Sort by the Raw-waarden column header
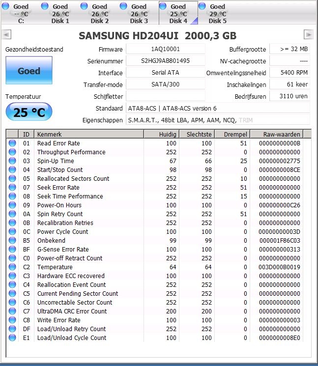Image resolution: width=318 pixels, height=366 pixels. 277,134
